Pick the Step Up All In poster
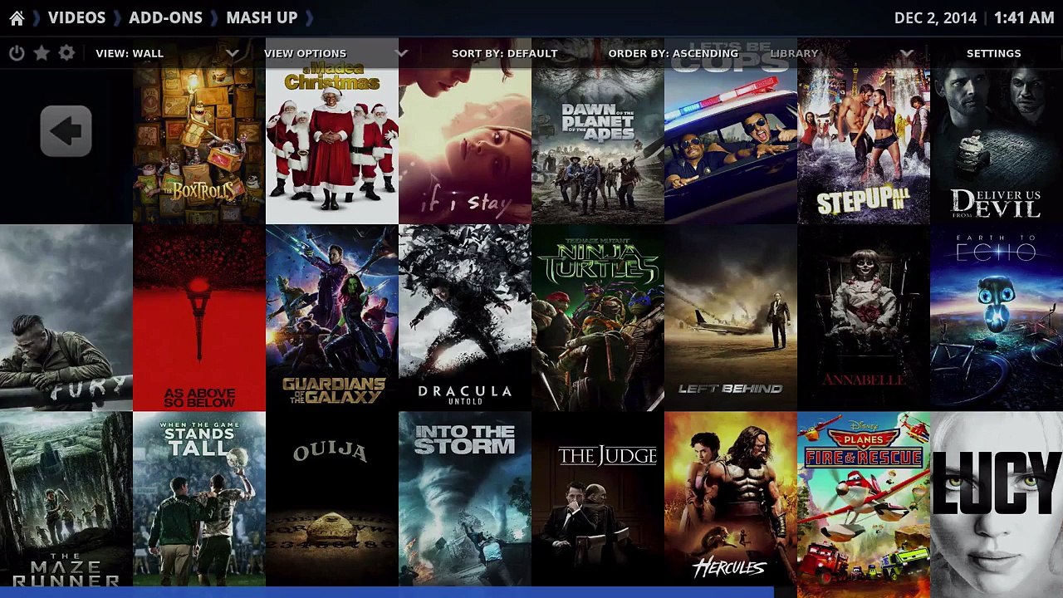 [x=864, y=131]
